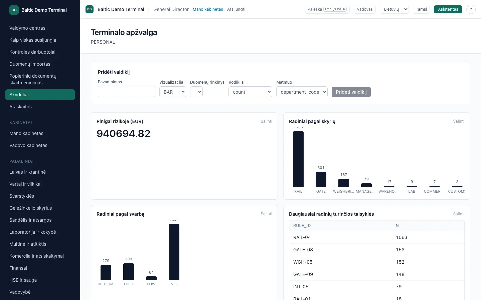The width and height of the screenshot is (481, 300).
Task: Open the Asistentas assistant
Action: click(x=448, y=9)
